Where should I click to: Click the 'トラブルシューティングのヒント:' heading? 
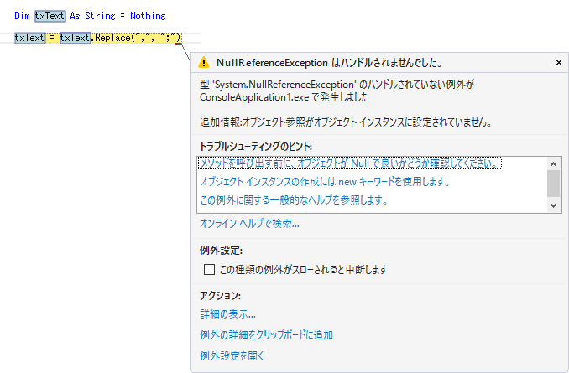pos(256,147)
